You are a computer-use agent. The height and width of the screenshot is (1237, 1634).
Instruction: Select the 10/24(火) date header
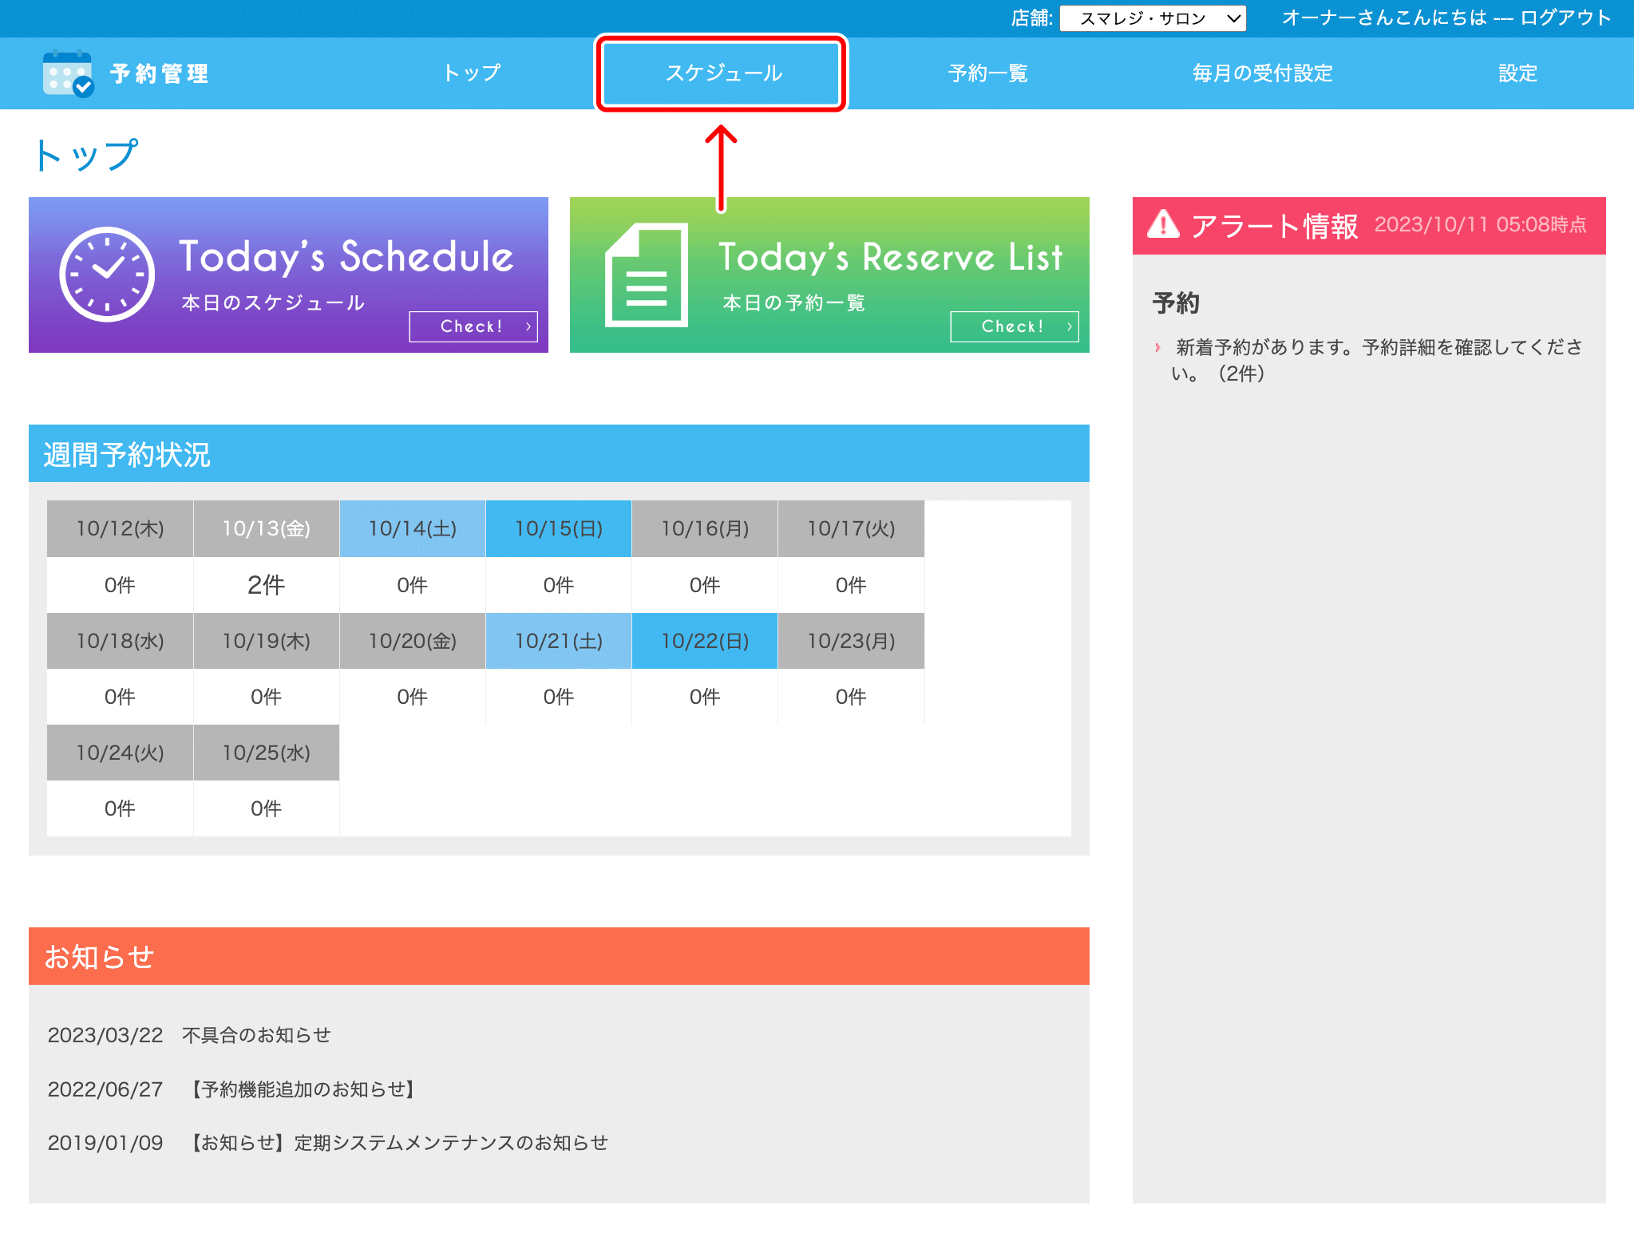tap(120, 753)
